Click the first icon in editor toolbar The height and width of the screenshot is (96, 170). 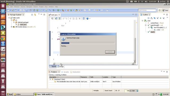[52, 18]
